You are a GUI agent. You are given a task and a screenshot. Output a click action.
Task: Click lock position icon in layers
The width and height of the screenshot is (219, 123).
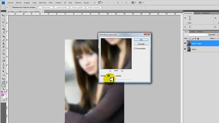pos(195,39)
